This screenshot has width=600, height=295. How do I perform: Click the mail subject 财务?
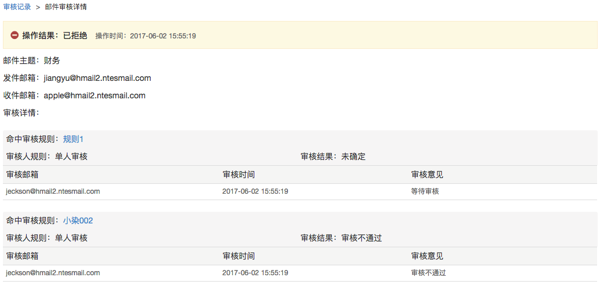tap(52, 61)
